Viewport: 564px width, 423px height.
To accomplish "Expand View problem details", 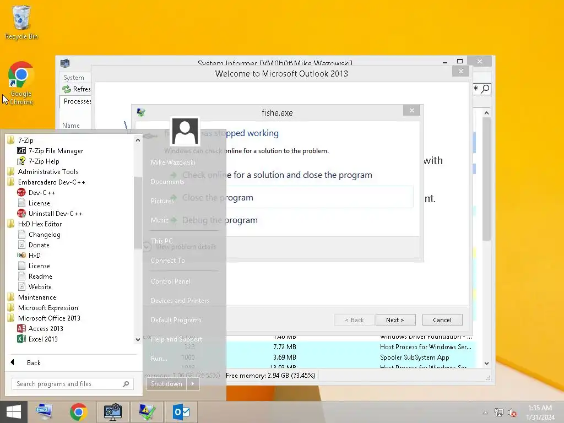I will point(181,247).
